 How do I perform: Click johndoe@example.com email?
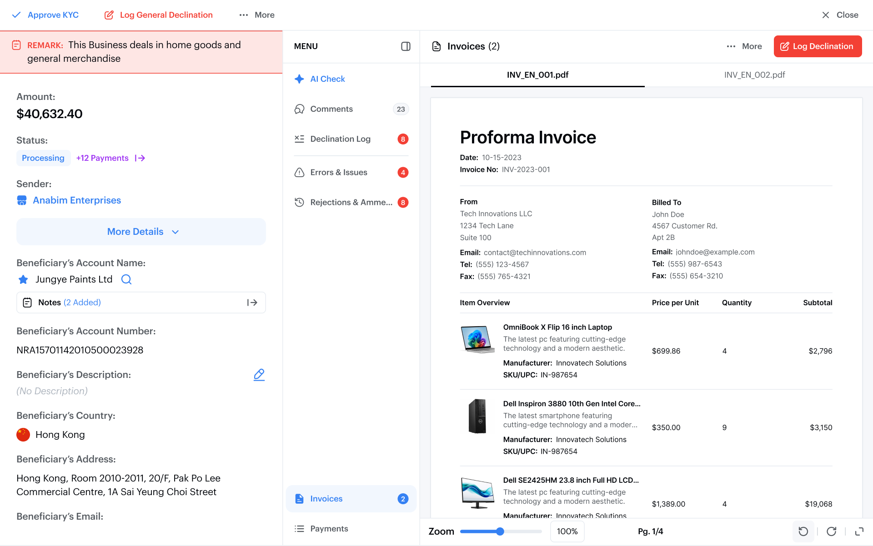point(715,252)
